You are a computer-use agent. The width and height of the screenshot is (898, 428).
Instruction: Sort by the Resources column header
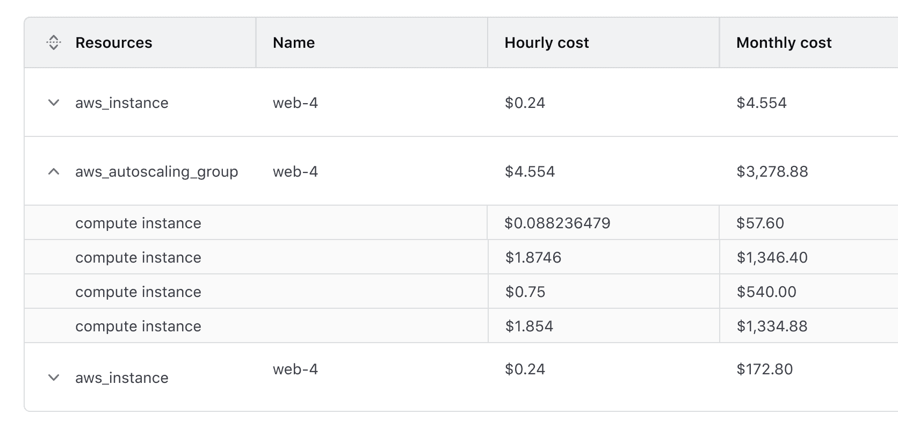113,42
